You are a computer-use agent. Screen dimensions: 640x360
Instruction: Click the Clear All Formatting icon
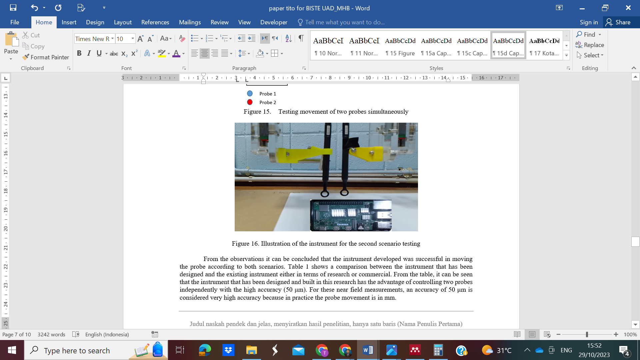[182, 39]
